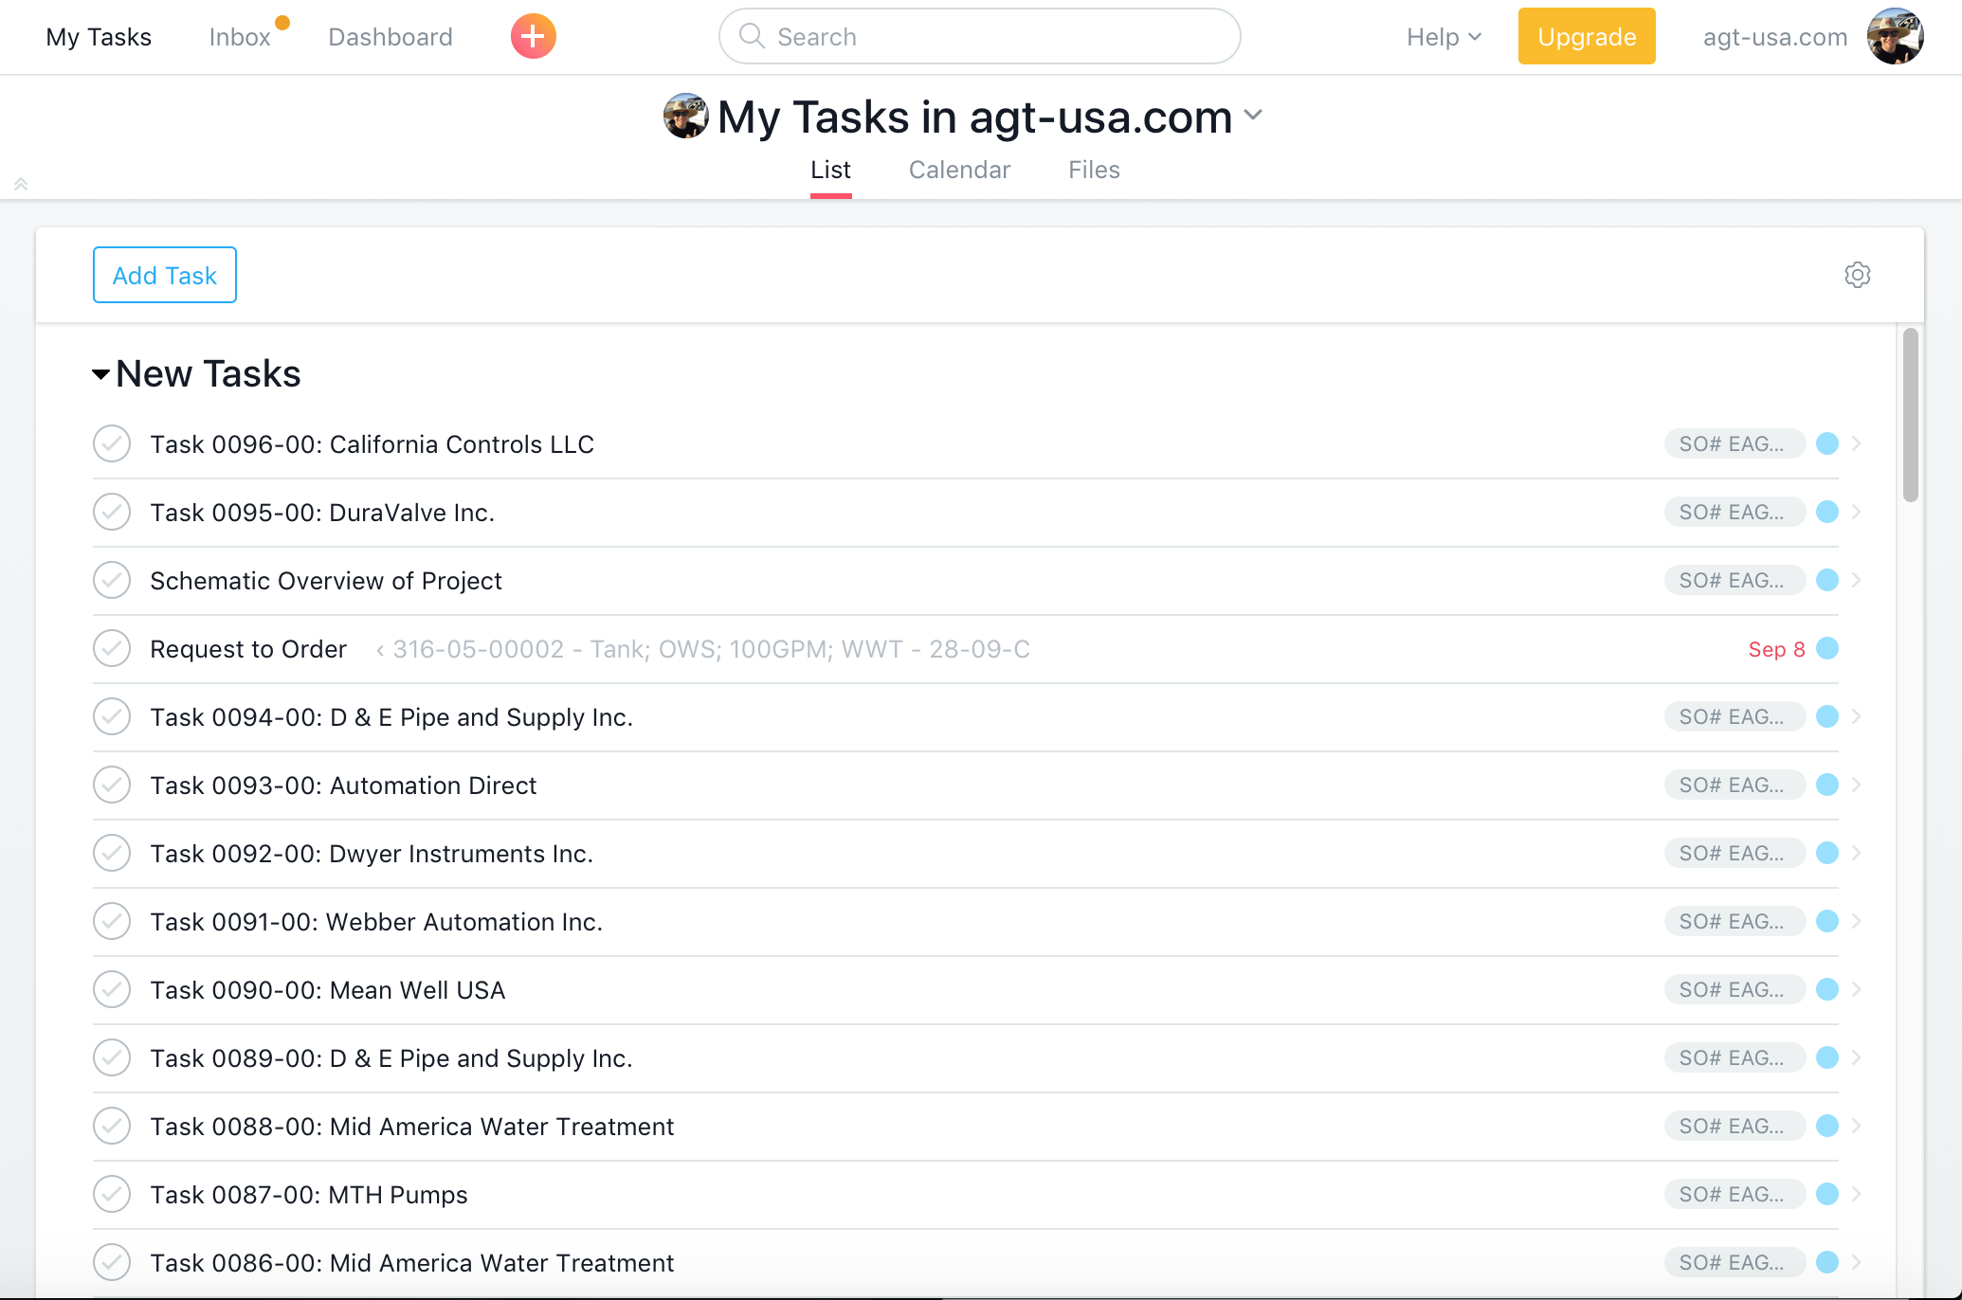Open details arrow for Task 0086-00 row
Image resolution: width=1962 pixels, height=1300 pixels.
coord(1856,1262)
